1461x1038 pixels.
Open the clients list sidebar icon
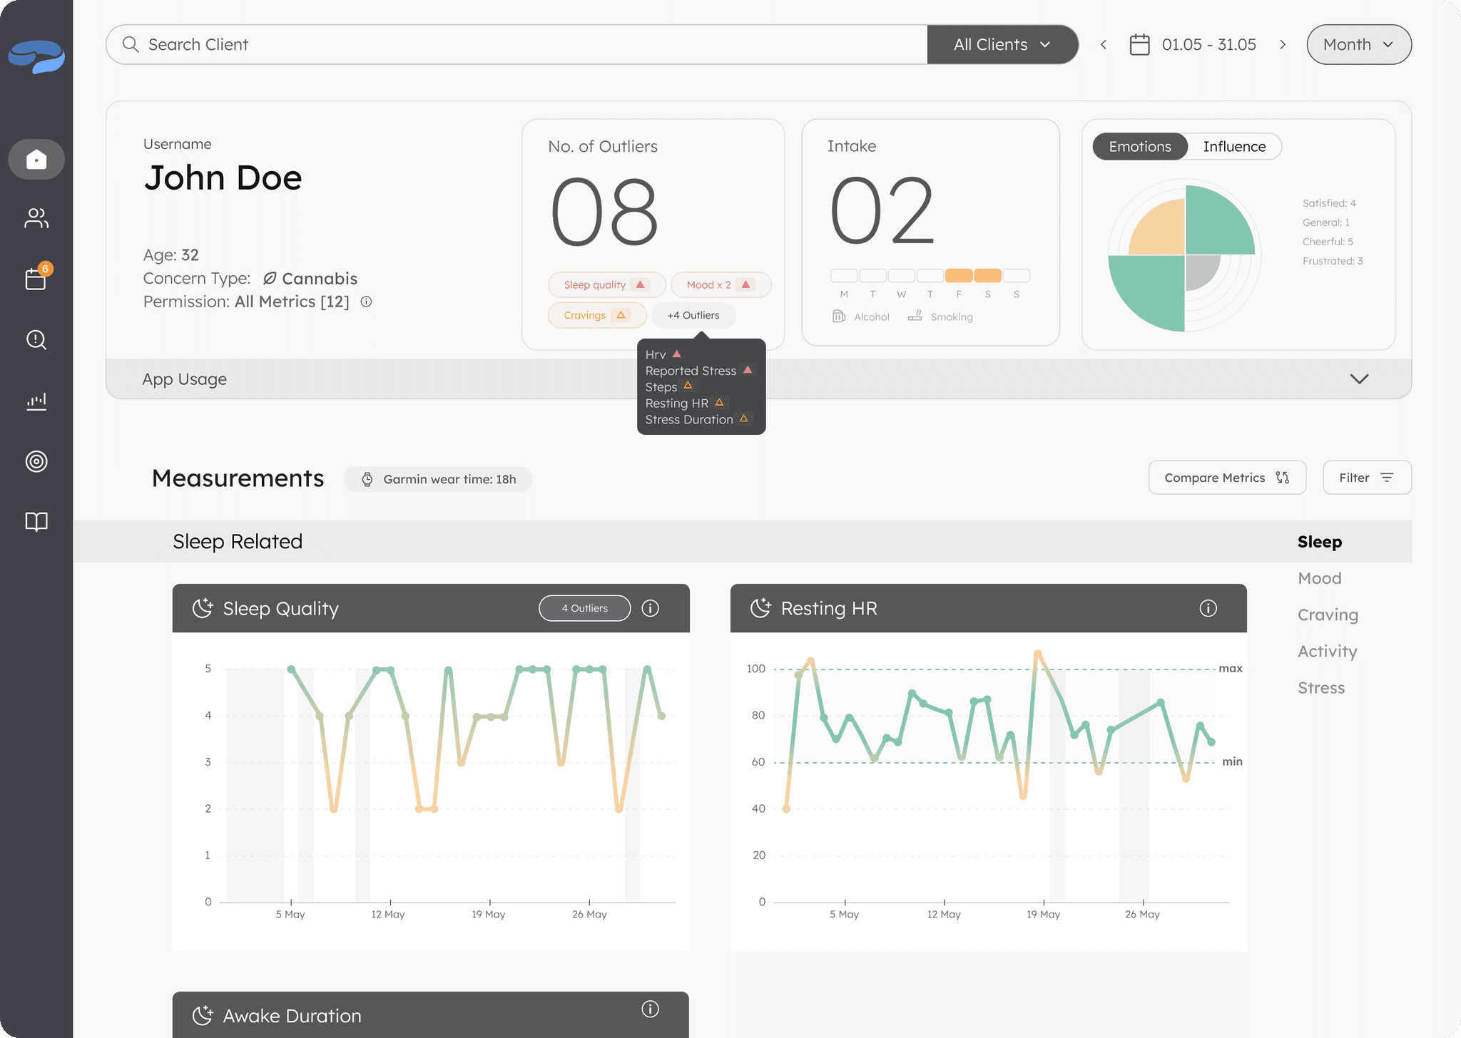tap(36, 218)
